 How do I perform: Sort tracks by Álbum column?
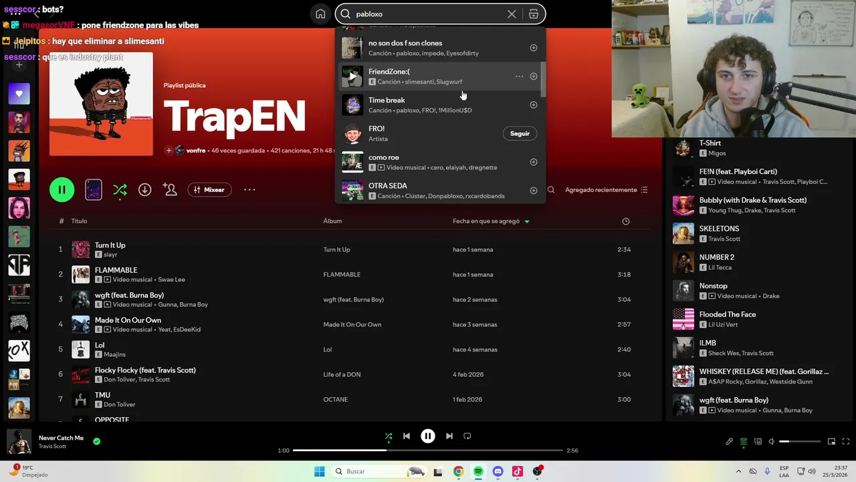[332, 221]
